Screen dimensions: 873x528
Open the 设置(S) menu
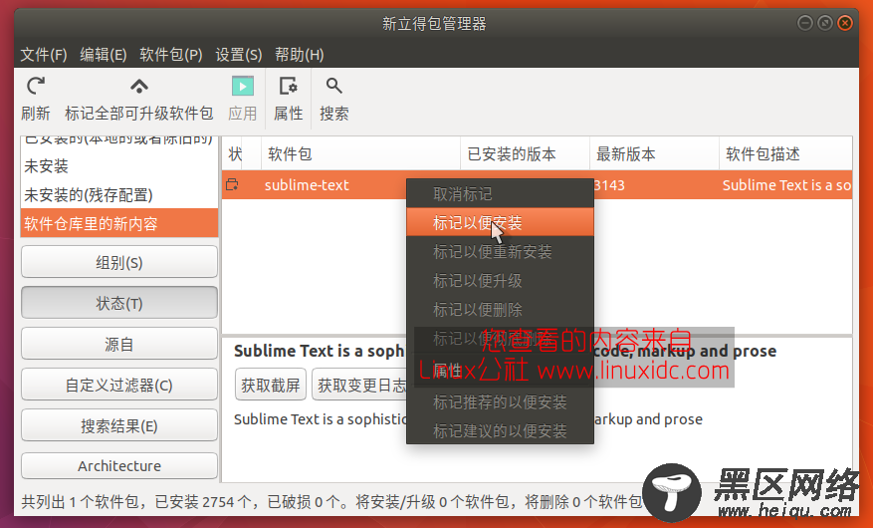[x=238, y=55]
